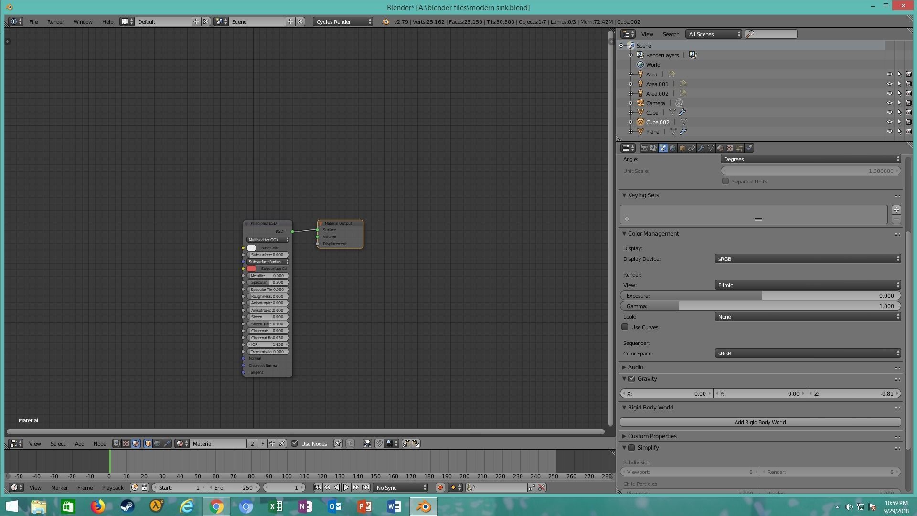917x516 pixels.
Task: Click the record auto-keyframe button in timeline
Action: pos(440,488)
